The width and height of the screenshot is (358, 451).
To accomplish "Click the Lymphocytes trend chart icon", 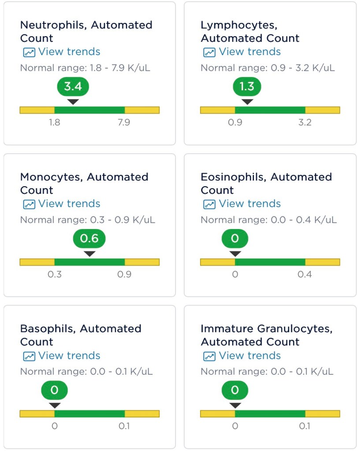I will pos(209,52).
